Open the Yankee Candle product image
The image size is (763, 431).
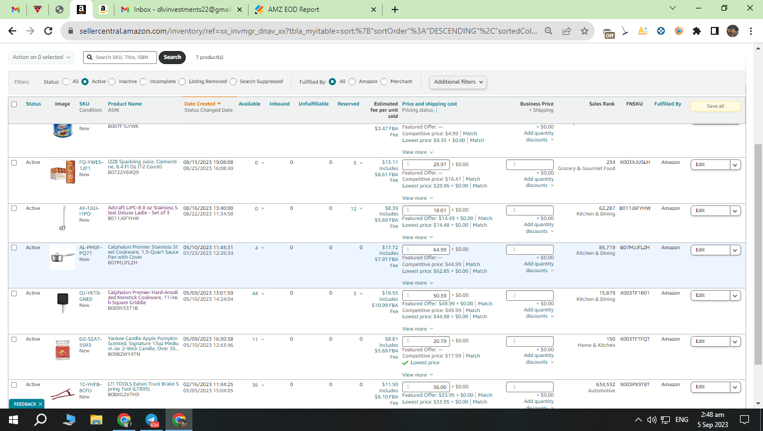(x=62, y=349)
